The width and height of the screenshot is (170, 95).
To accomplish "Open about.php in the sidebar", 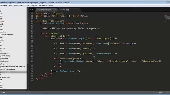I will coord(5,53).
